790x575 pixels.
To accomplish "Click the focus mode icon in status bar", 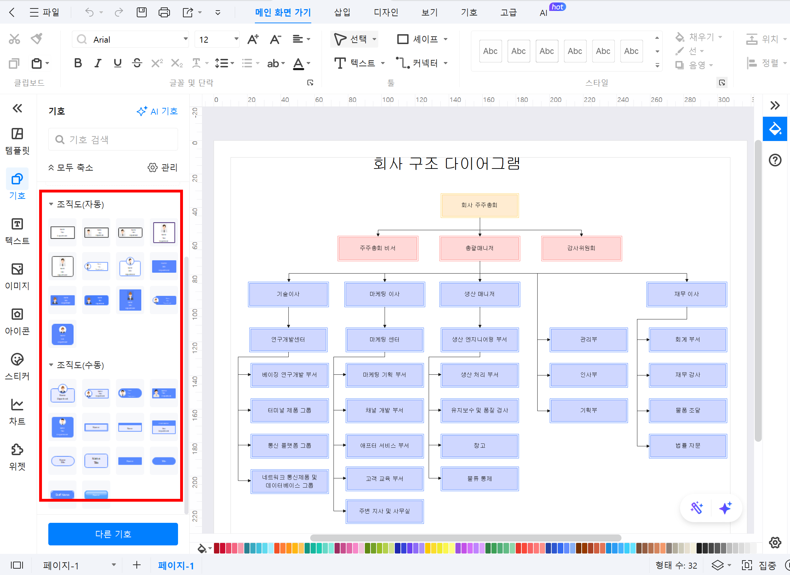I will point(747,565).
